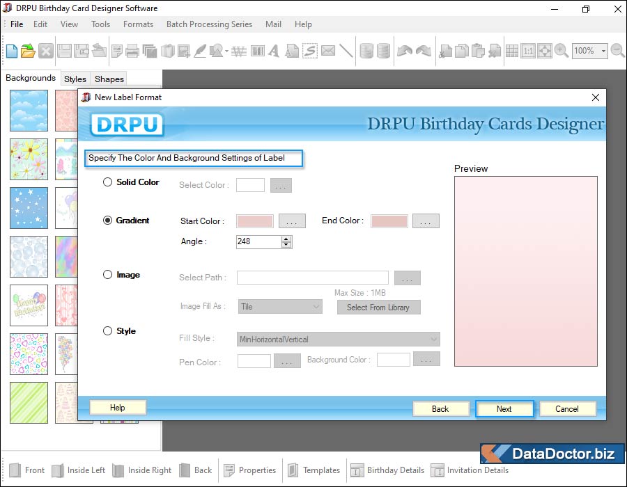Click the Paste clipboard icon
Screen dimensions: 627x487
[x=478, y=51]
